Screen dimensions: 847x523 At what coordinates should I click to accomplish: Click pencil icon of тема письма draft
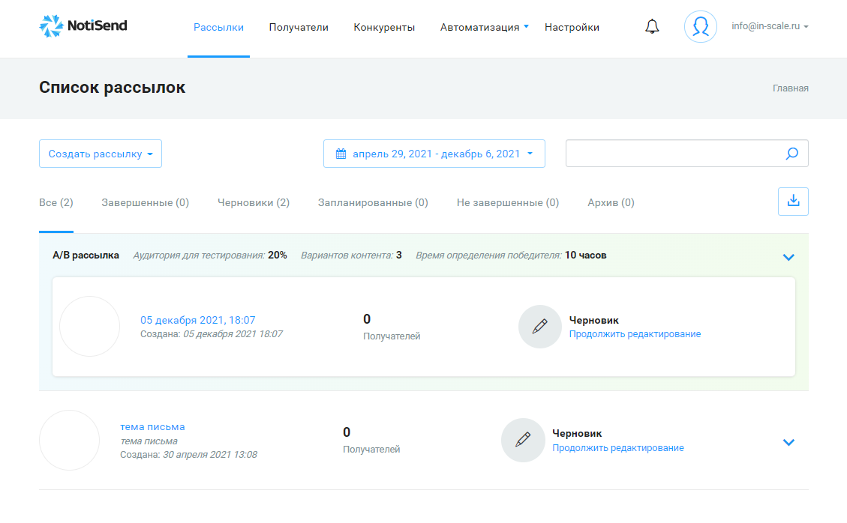click(x=522, y=440)
